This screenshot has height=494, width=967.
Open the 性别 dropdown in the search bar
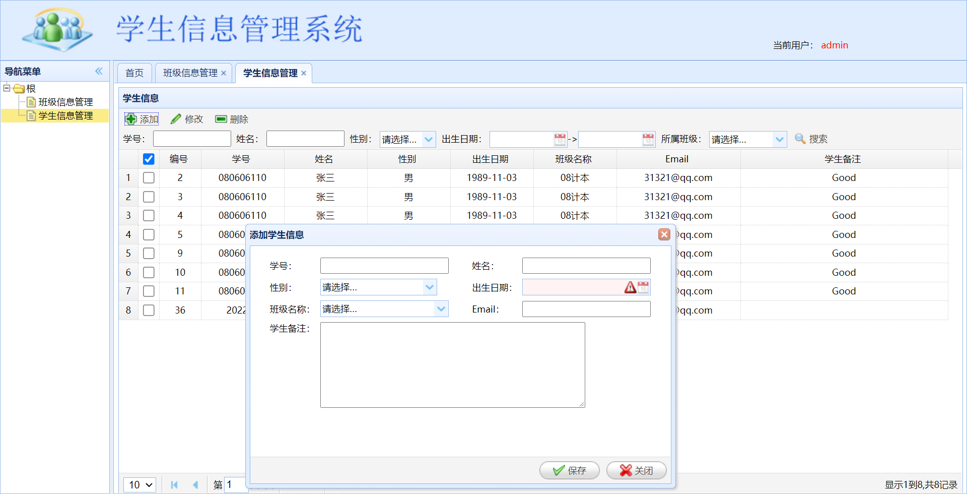coord(429,139)
